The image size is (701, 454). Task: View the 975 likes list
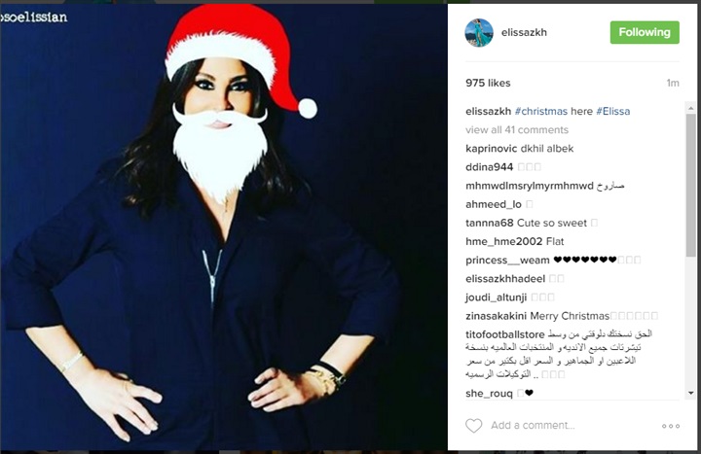[488, 83]
